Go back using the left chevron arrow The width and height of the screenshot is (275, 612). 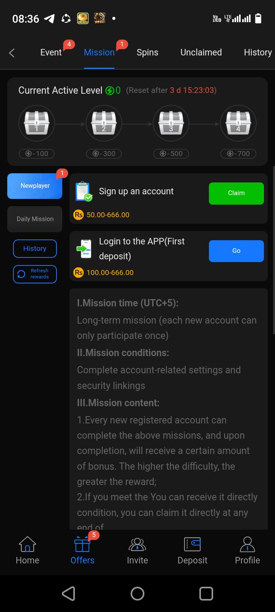click(12, 53)
